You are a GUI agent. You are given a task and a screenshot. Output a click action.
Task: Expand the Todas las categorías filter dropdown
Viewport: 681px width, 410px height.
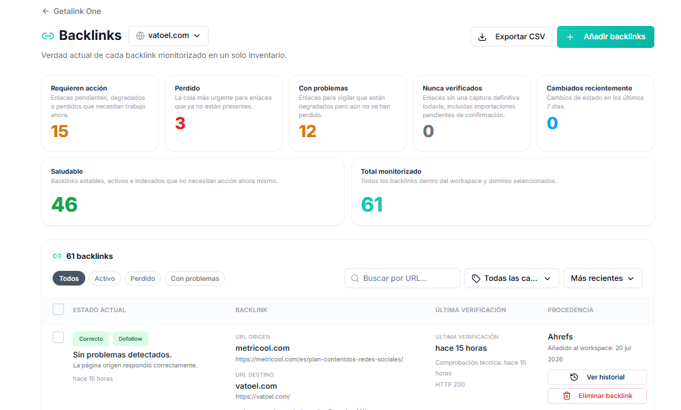512,278
